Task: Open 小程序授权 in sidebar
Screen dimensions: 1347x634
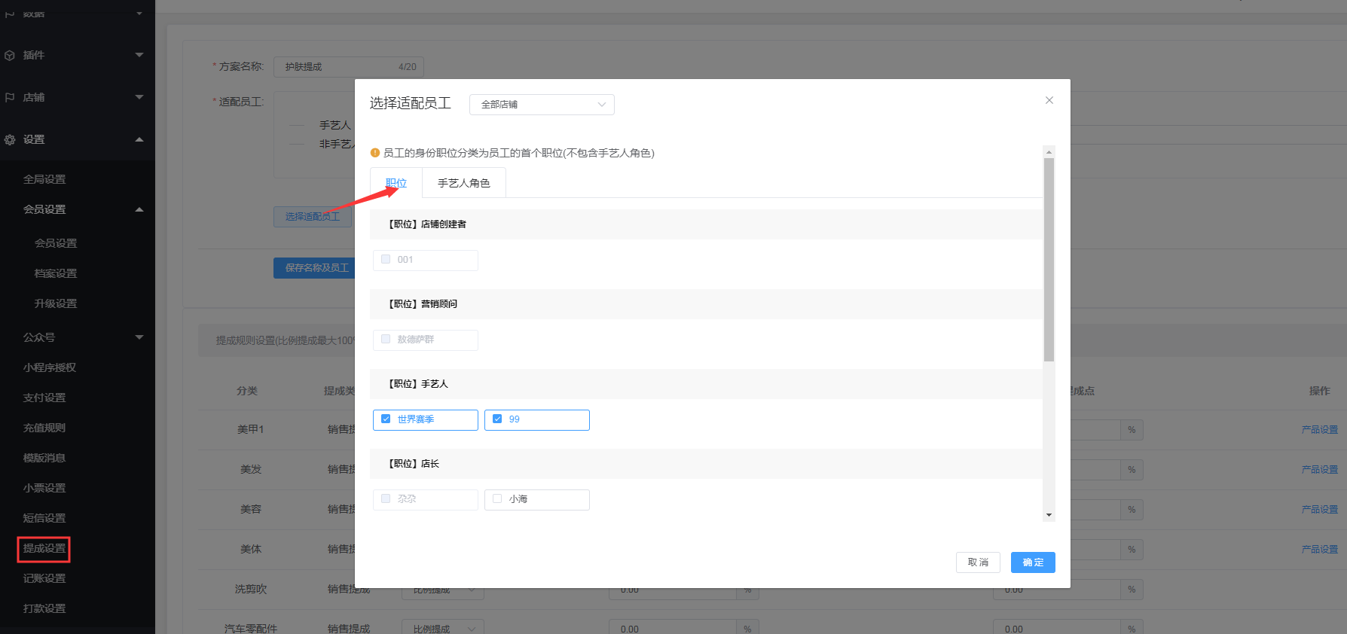Action: pos(50,367)
